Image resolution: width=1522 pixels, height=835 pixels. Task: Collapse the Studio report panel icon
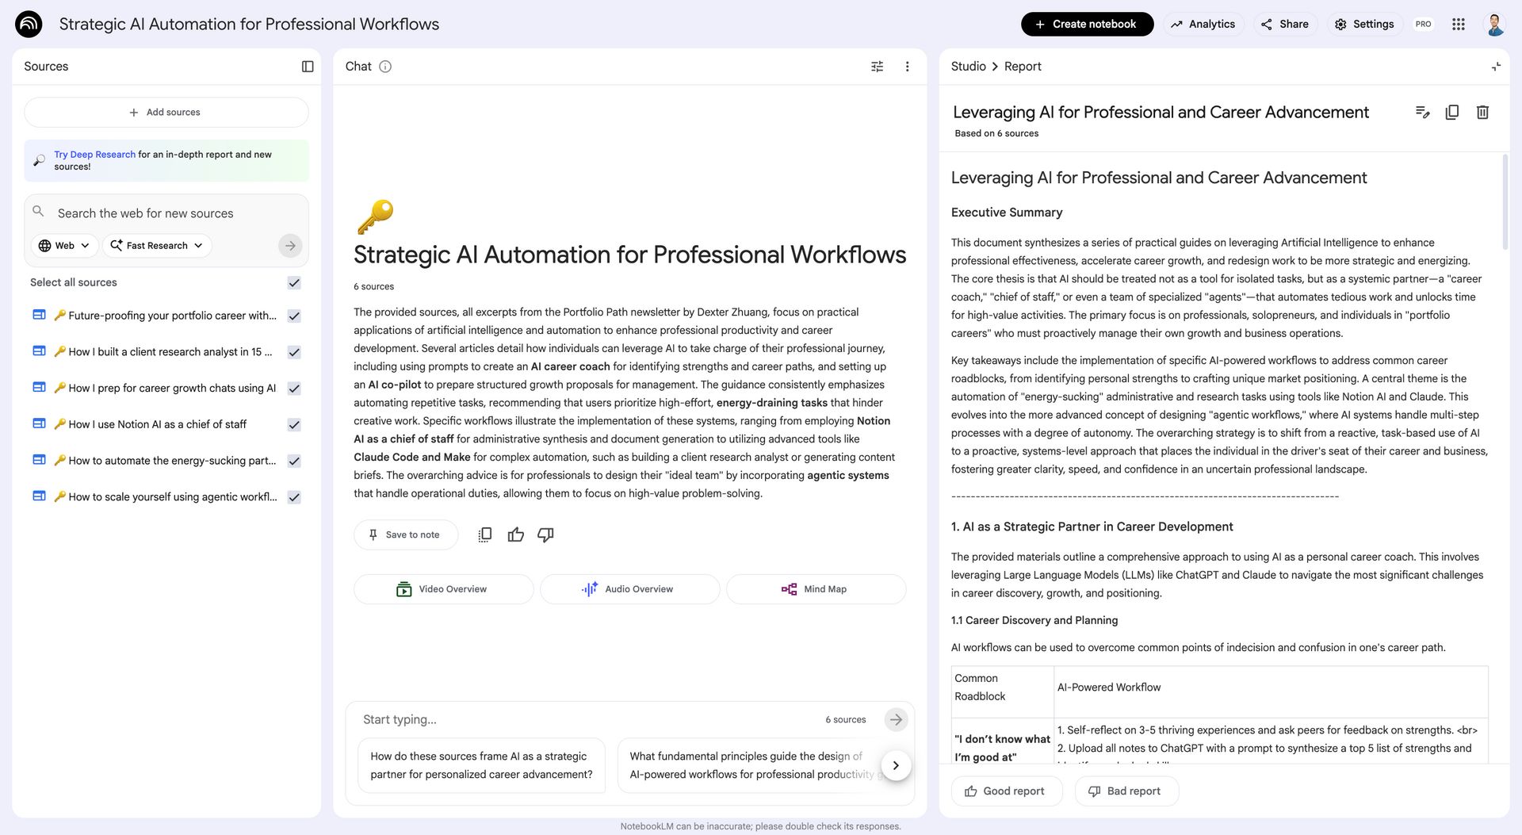[1495, 67]
